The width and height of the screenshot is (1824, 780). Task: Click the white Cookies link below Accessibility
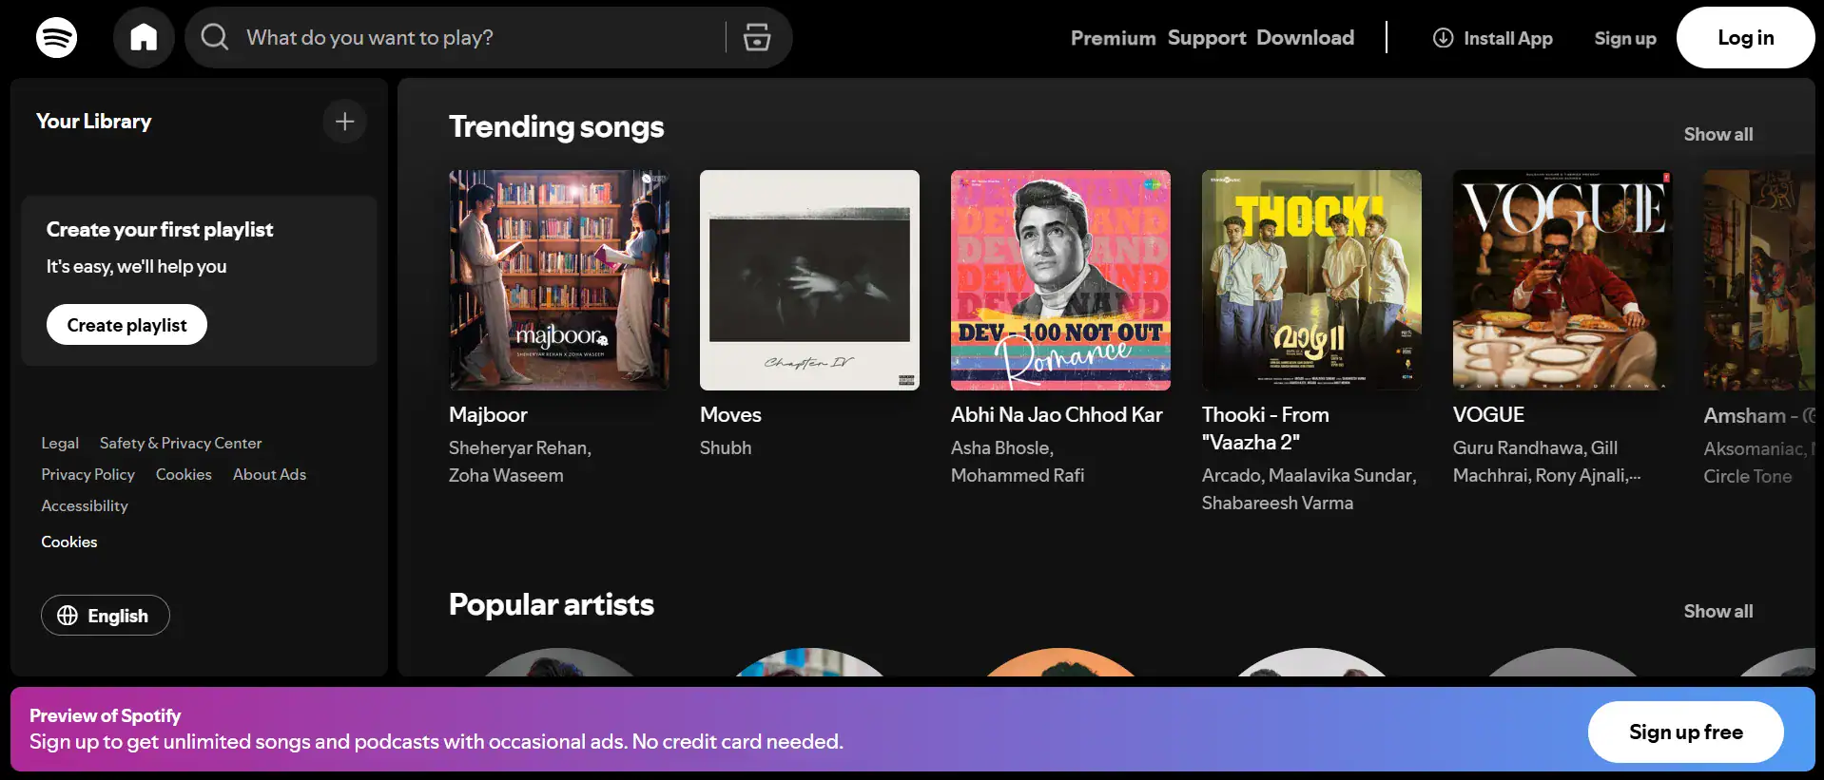pos(69,542)
